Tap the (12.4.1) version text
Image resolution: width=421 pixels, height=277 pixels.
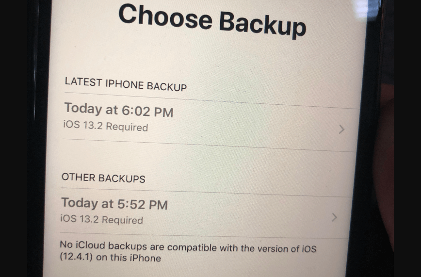(x=76, y=257)
